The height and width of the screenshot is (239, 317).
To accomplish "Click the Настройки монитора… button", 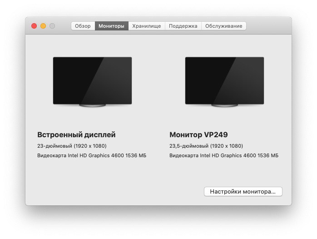I will click(x=243, y=191).
